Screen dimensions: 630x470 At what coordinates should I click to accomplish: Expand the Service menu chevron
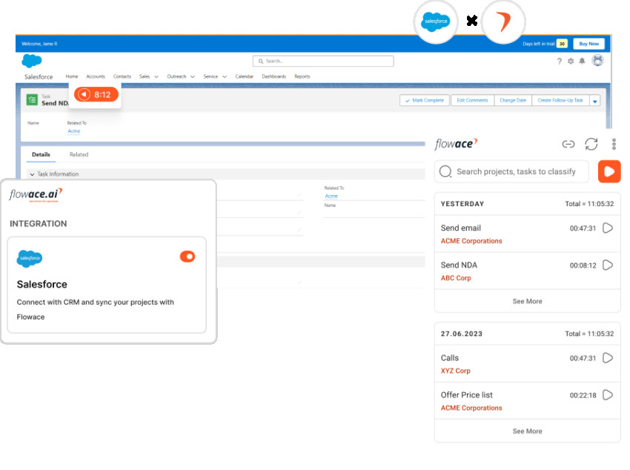coord(225,76)
